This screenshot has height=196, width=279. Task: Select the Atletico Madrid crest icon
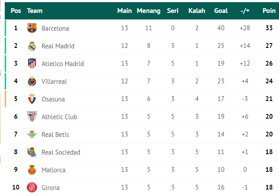(32, 63)
